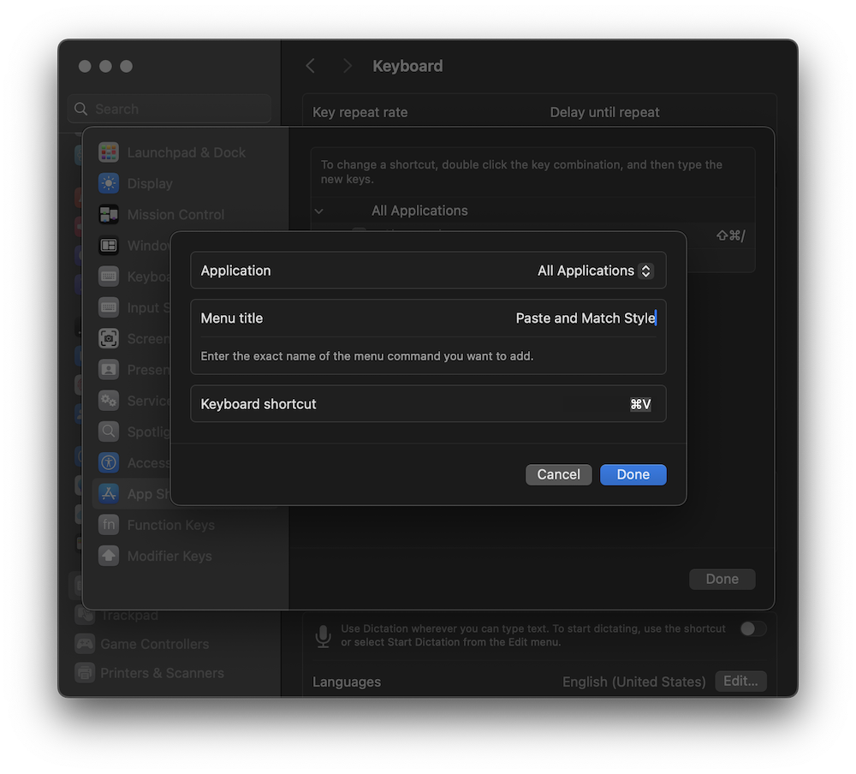Select the Function Keys icon
Screen dimensions: 856x774
108,525
